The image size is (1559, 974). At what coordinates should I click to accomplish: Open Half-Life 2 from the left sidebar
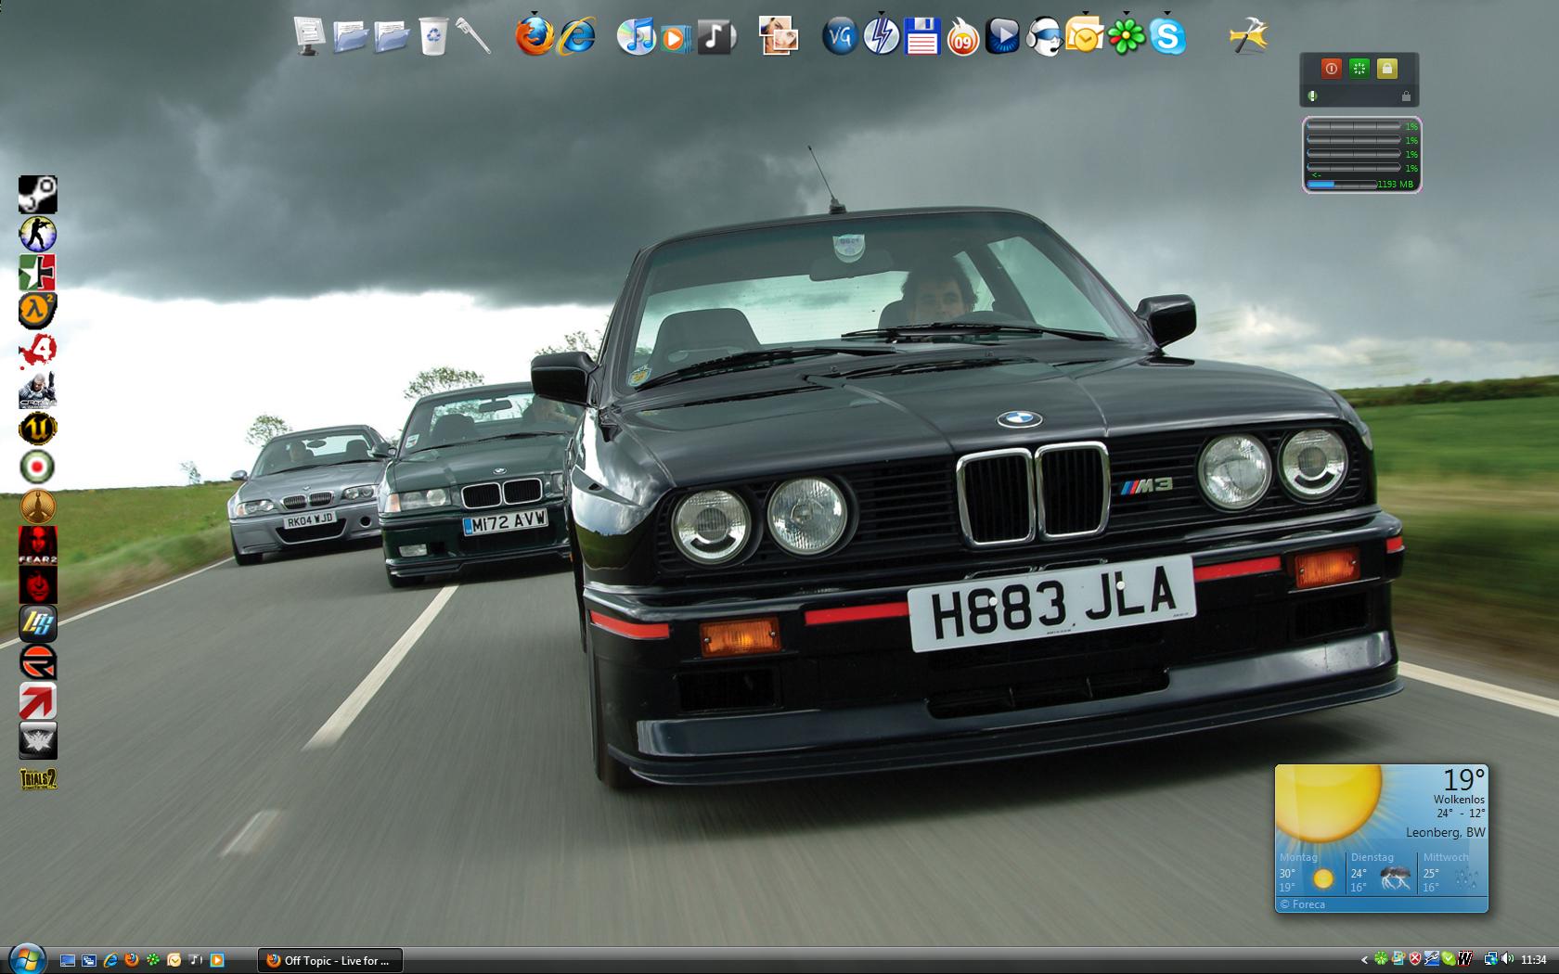point(38,312)
